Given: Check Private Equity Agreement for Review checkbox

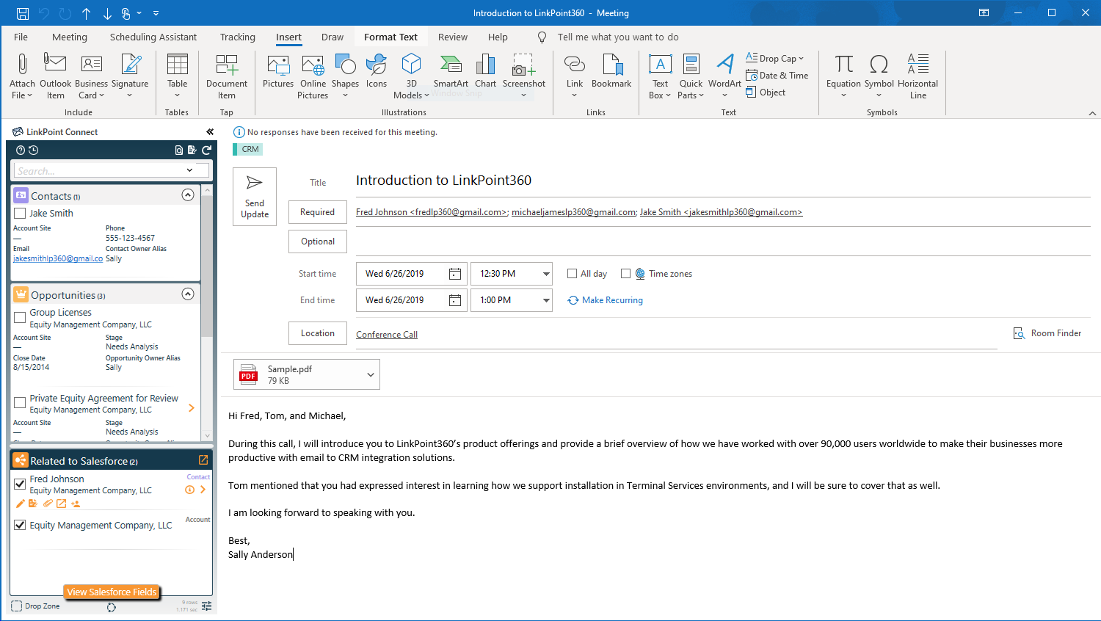Looking at the screenshot, I should coord(20,403).
